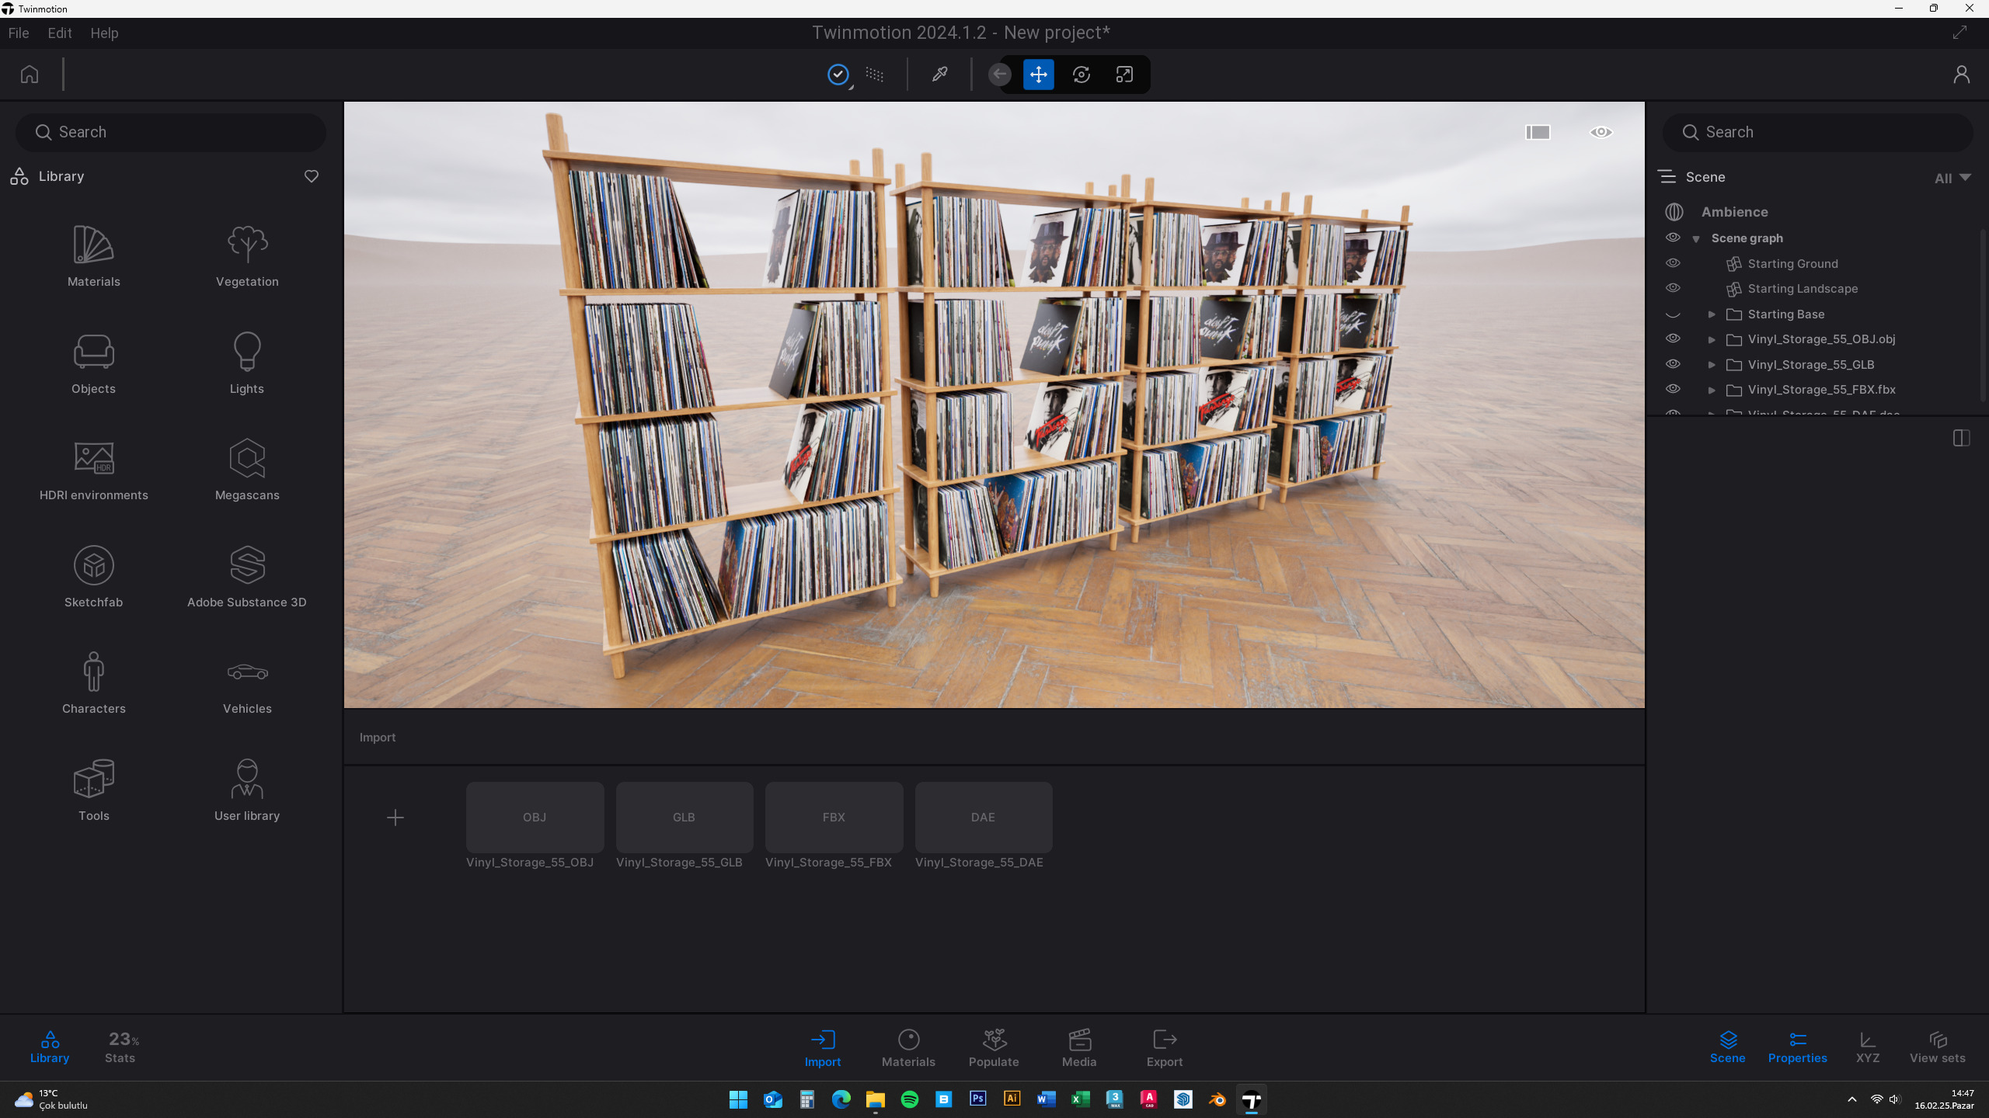Viewport: 1989px width, 1118px height.
Task: Click the selection mode checkmark icon
Action: pyautogui.click(x=838, y=75)
